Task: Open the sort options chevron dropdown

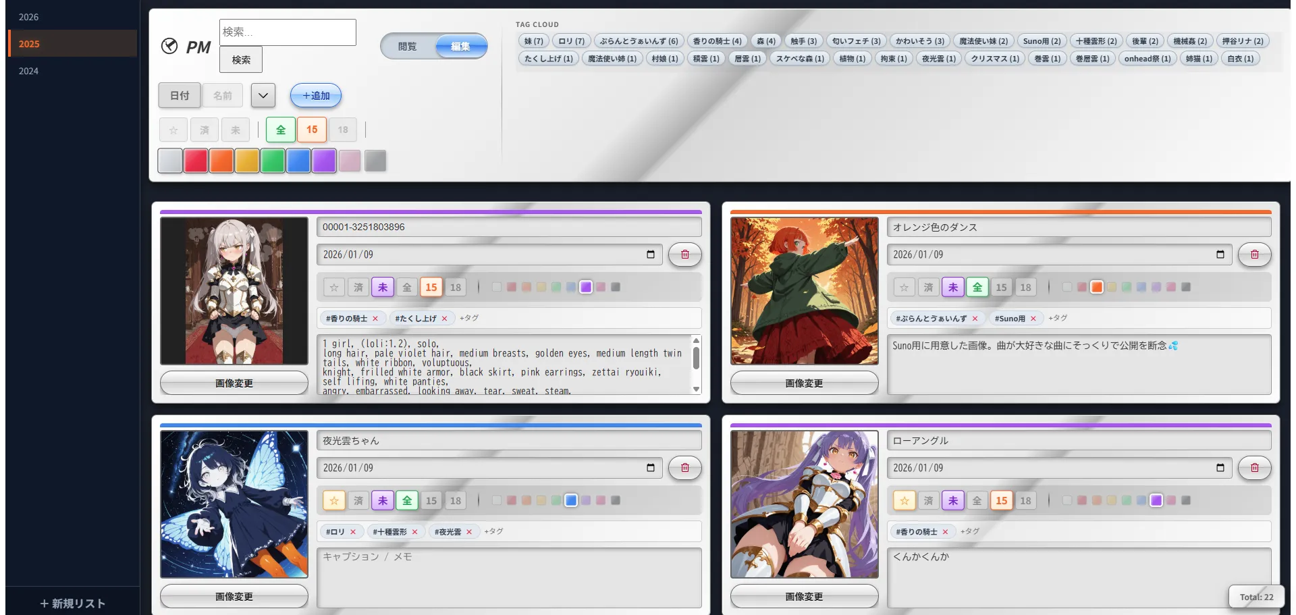Action: pos(263,95)
